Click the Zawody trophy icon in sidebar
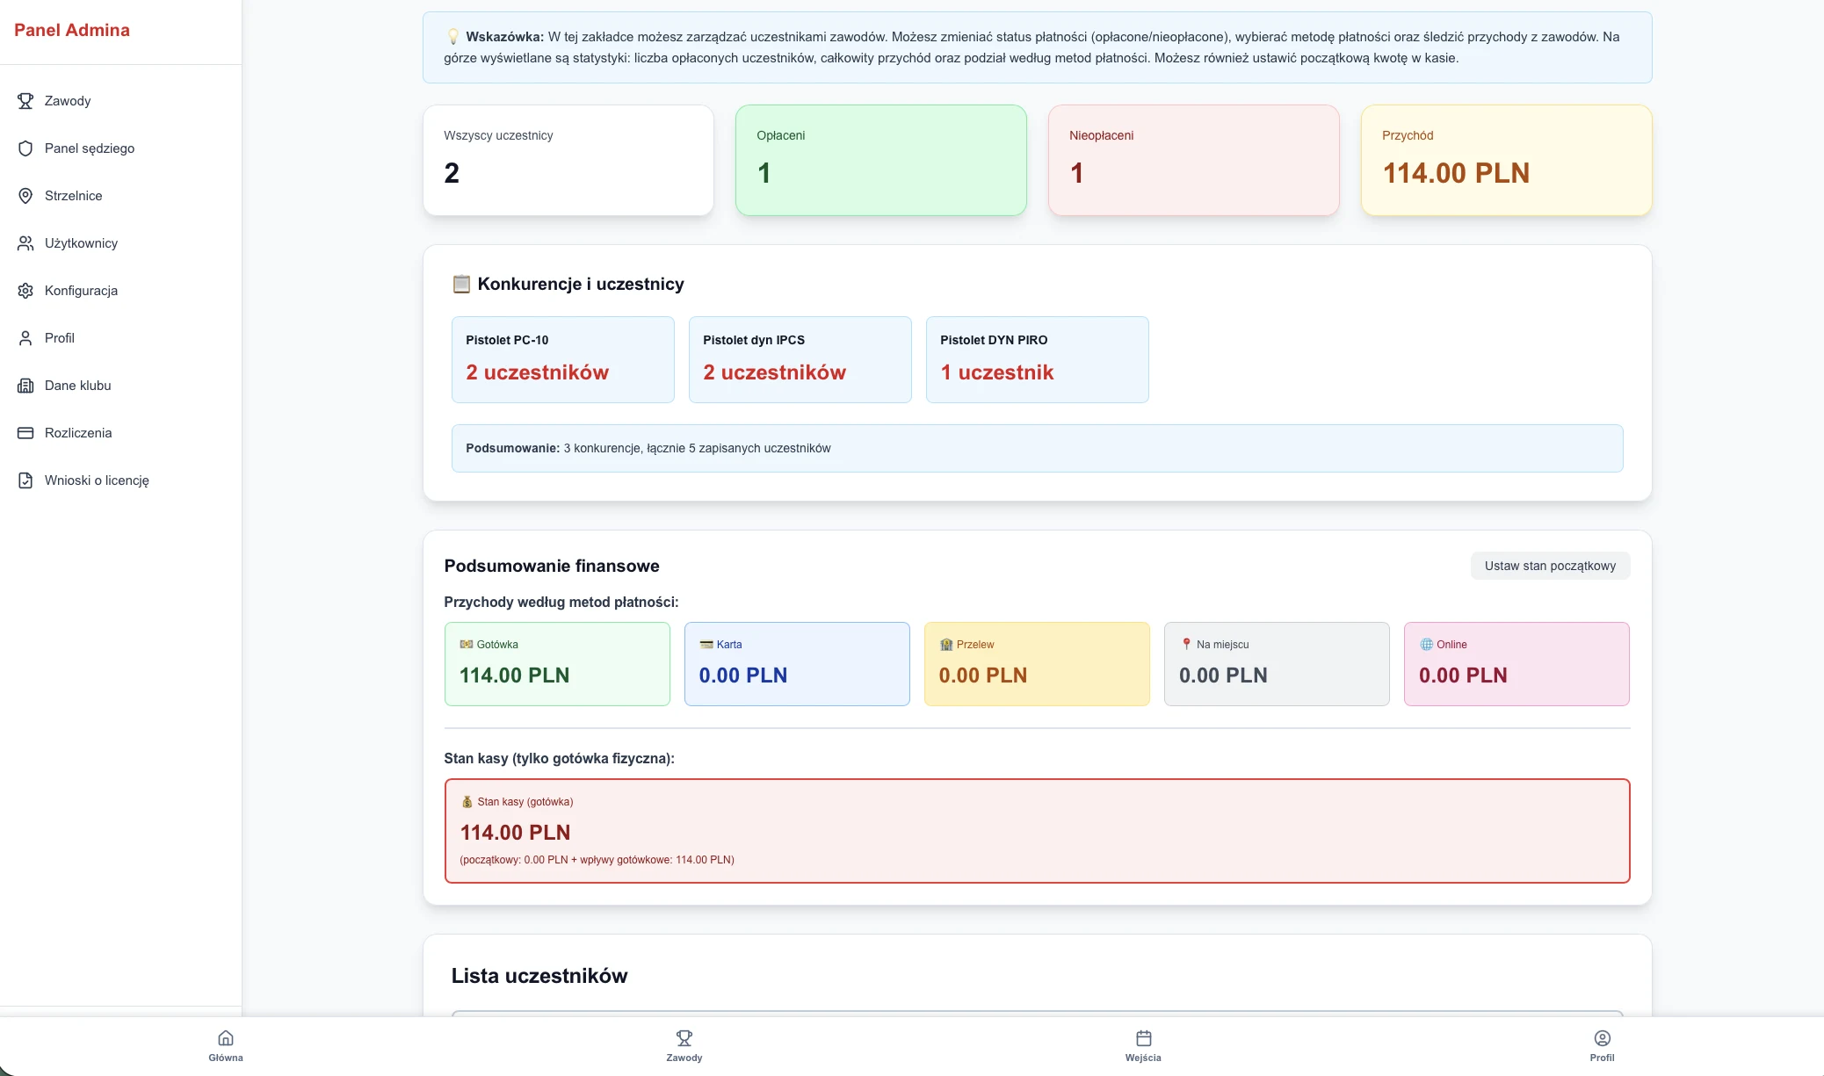 tap(25, 101)
